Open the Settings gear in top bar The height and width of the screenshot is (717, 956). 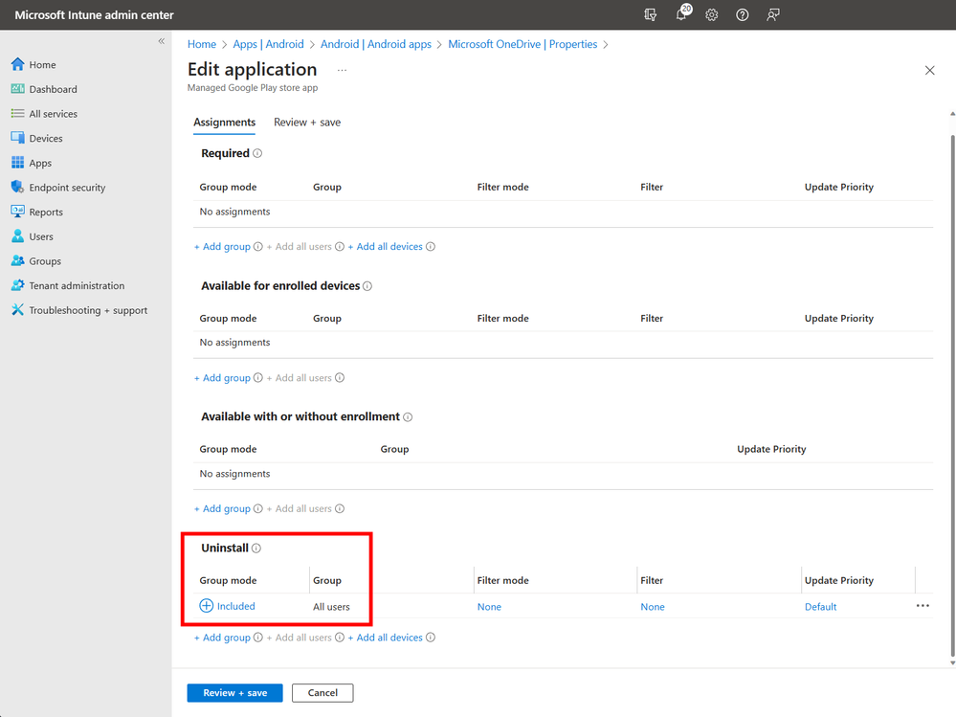[712, 14]
